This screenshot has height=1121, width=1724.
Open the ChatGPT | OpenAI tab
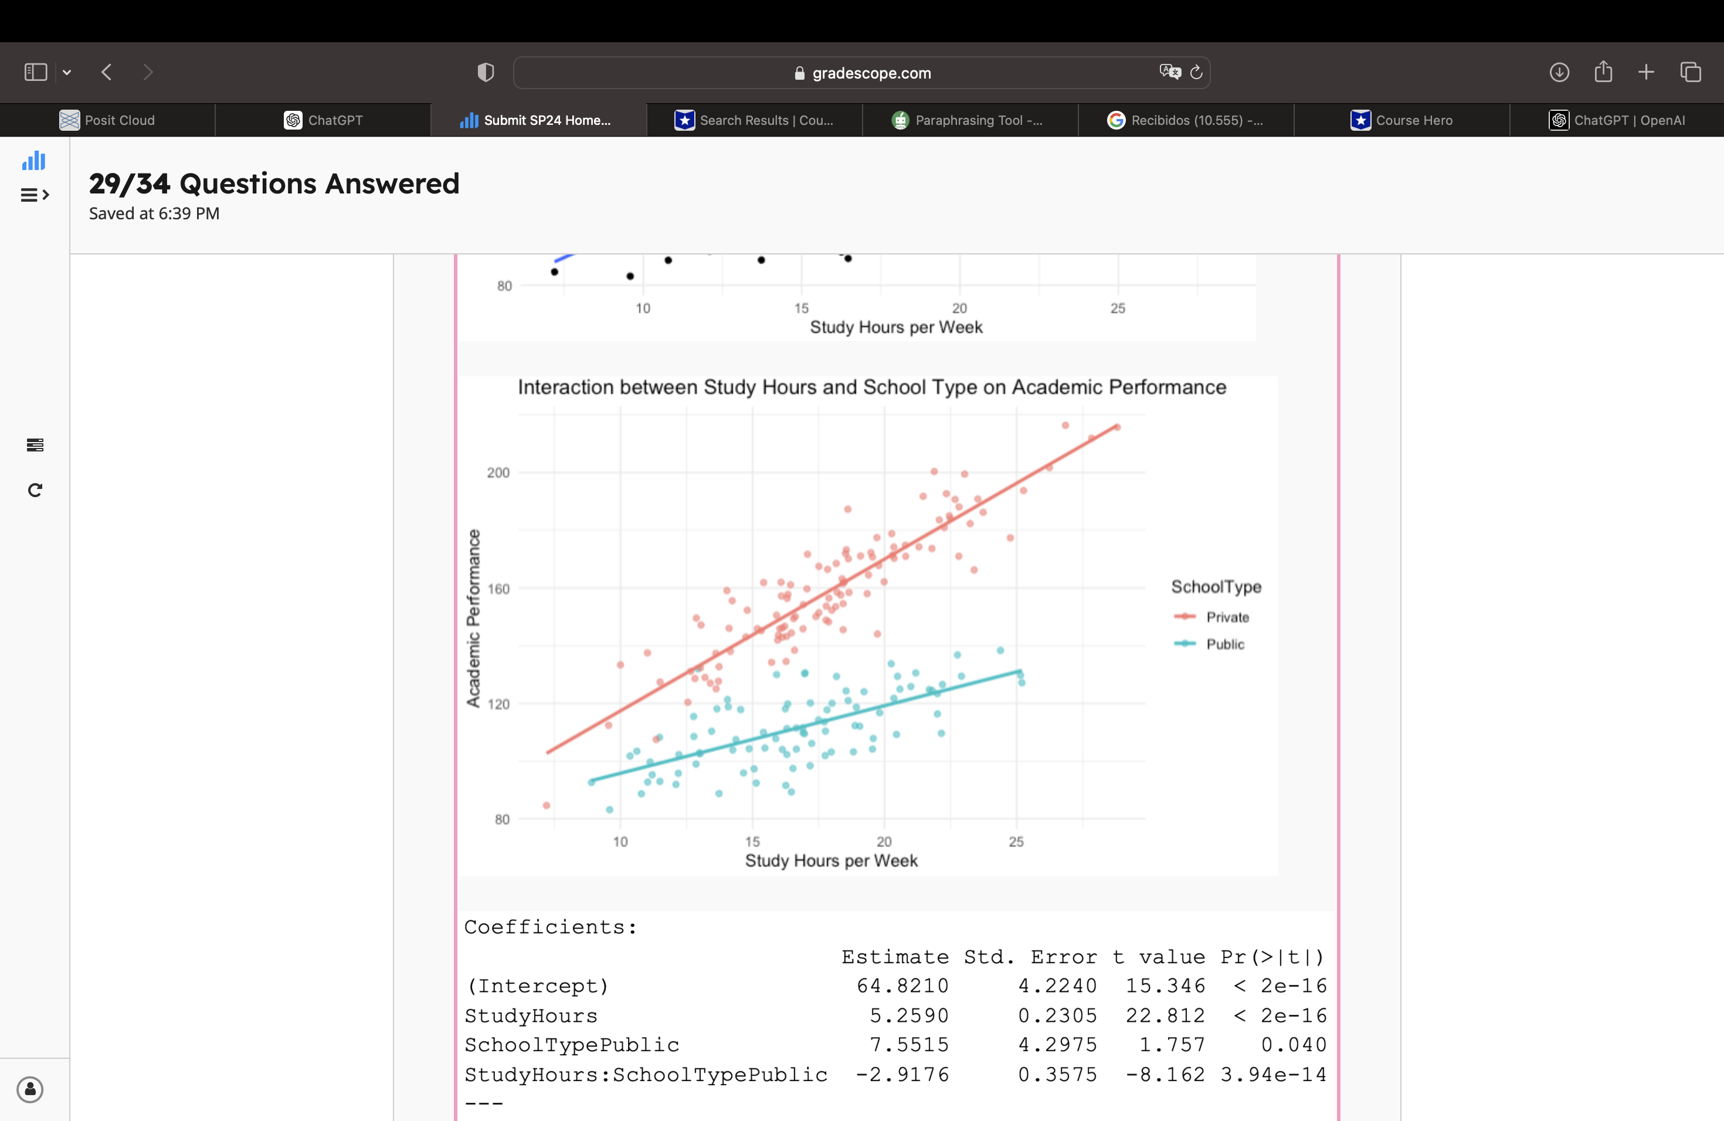click(x=1617, y=120)
